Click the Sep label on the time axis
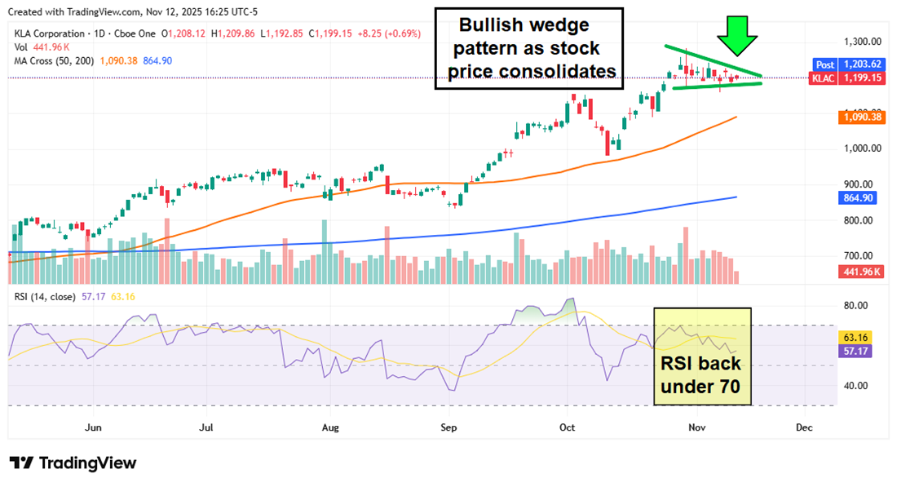Viewport: 897px width, 487px height. [x=448, y=427]
